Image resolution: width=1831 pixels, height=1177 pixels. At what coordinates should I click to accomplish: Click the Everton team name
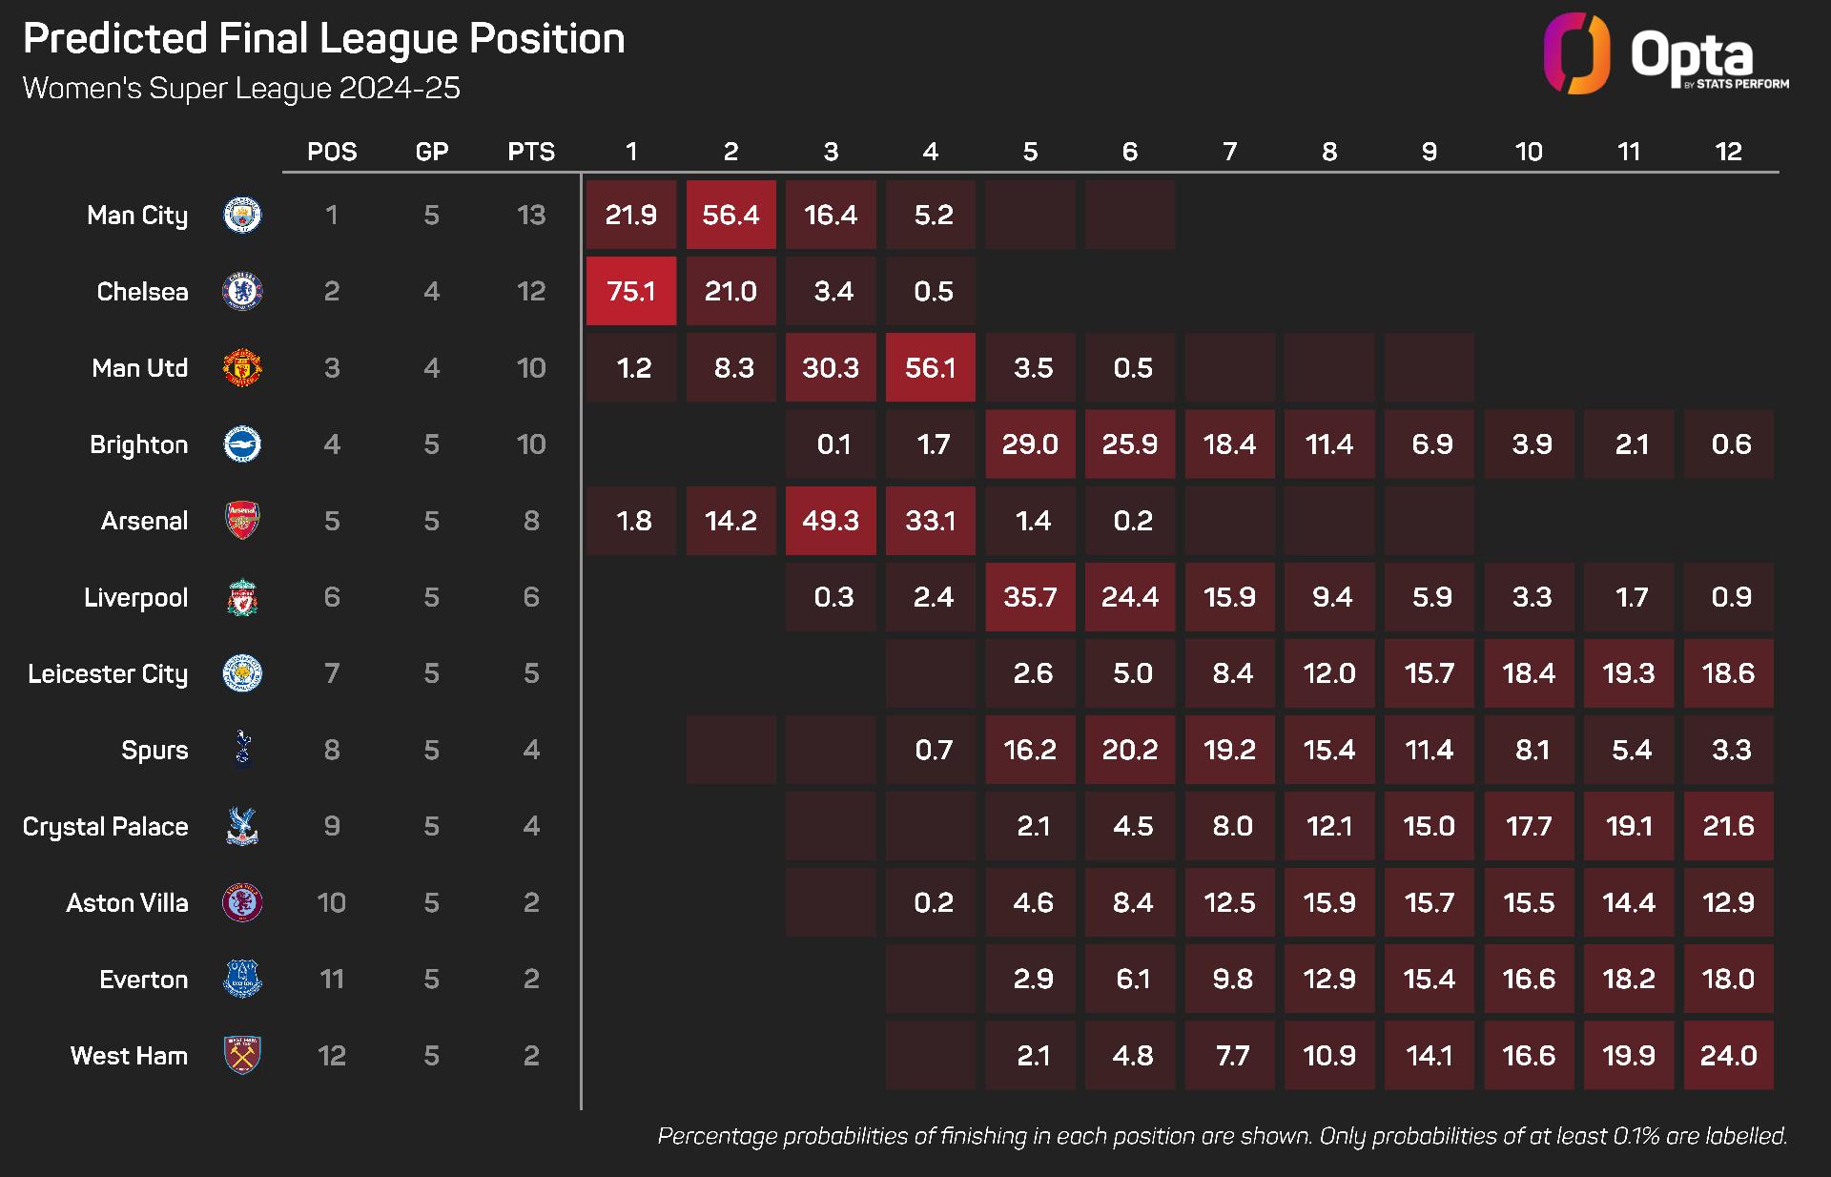pos(143,979)
